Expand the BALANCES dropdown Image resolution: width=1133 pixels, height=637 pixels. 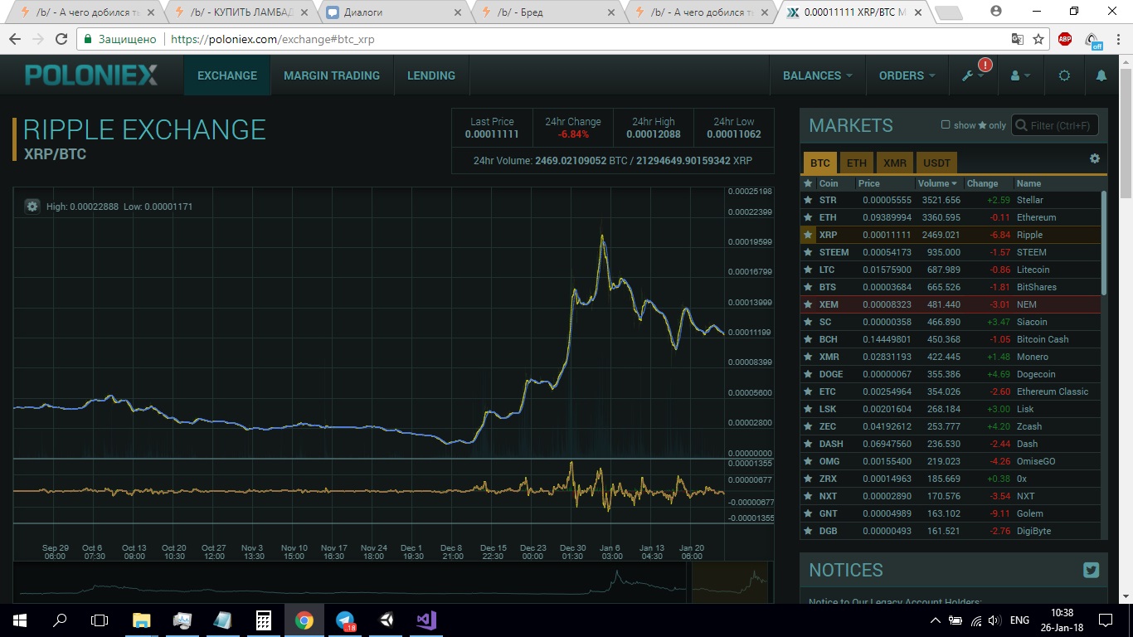click(817, 75)
